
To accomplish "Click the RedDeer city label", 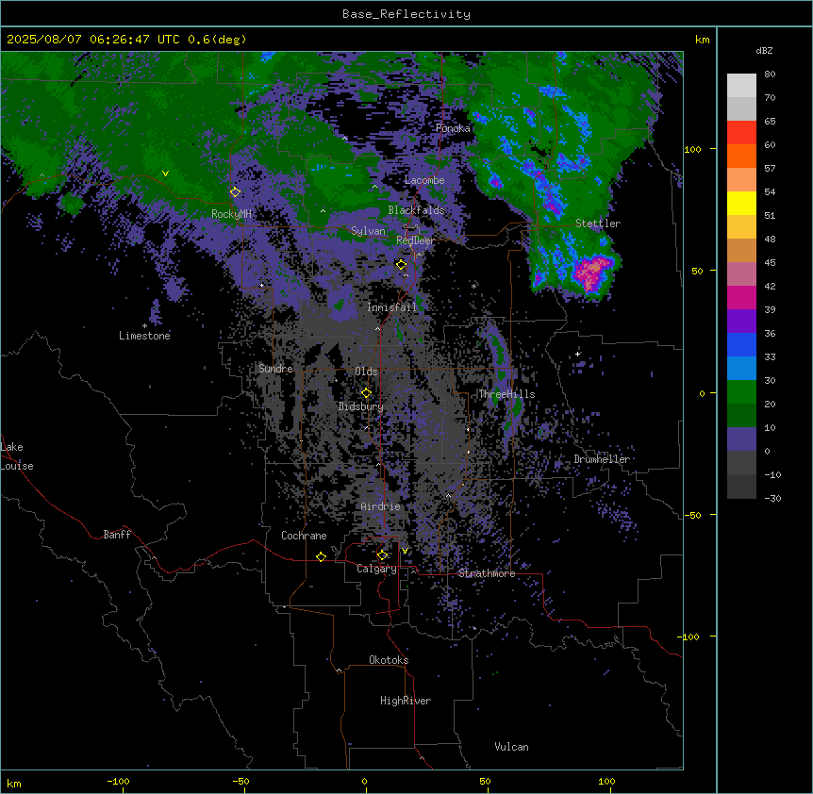I will pos(415,240).
